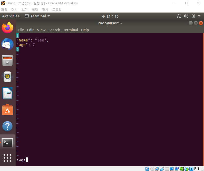Open the terminal Edit menu

pos(30,30)
